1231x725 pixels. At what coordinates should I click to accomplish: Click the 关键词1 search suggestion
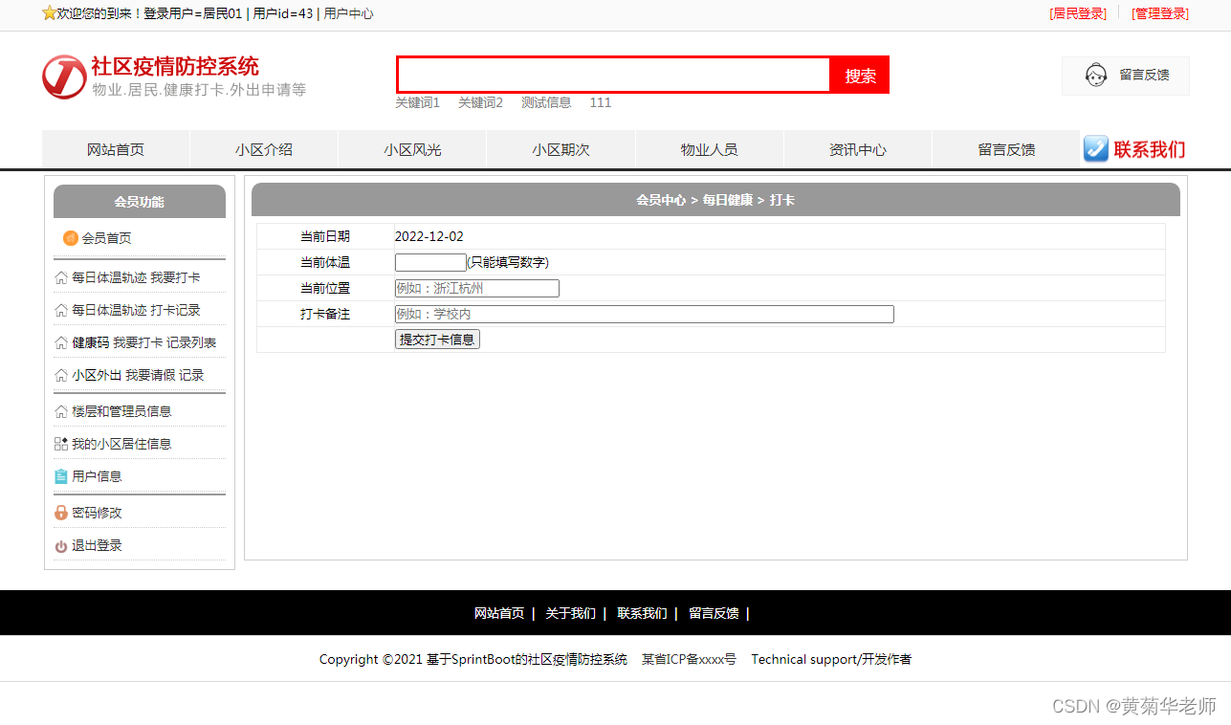pyautogui.click(x=418, y=102)
